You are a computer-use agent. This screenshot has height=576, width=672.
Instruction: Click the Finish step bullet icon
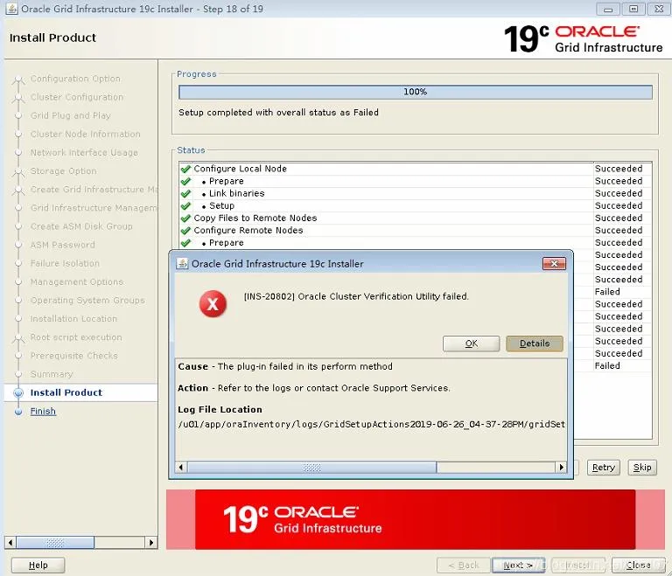18,412
